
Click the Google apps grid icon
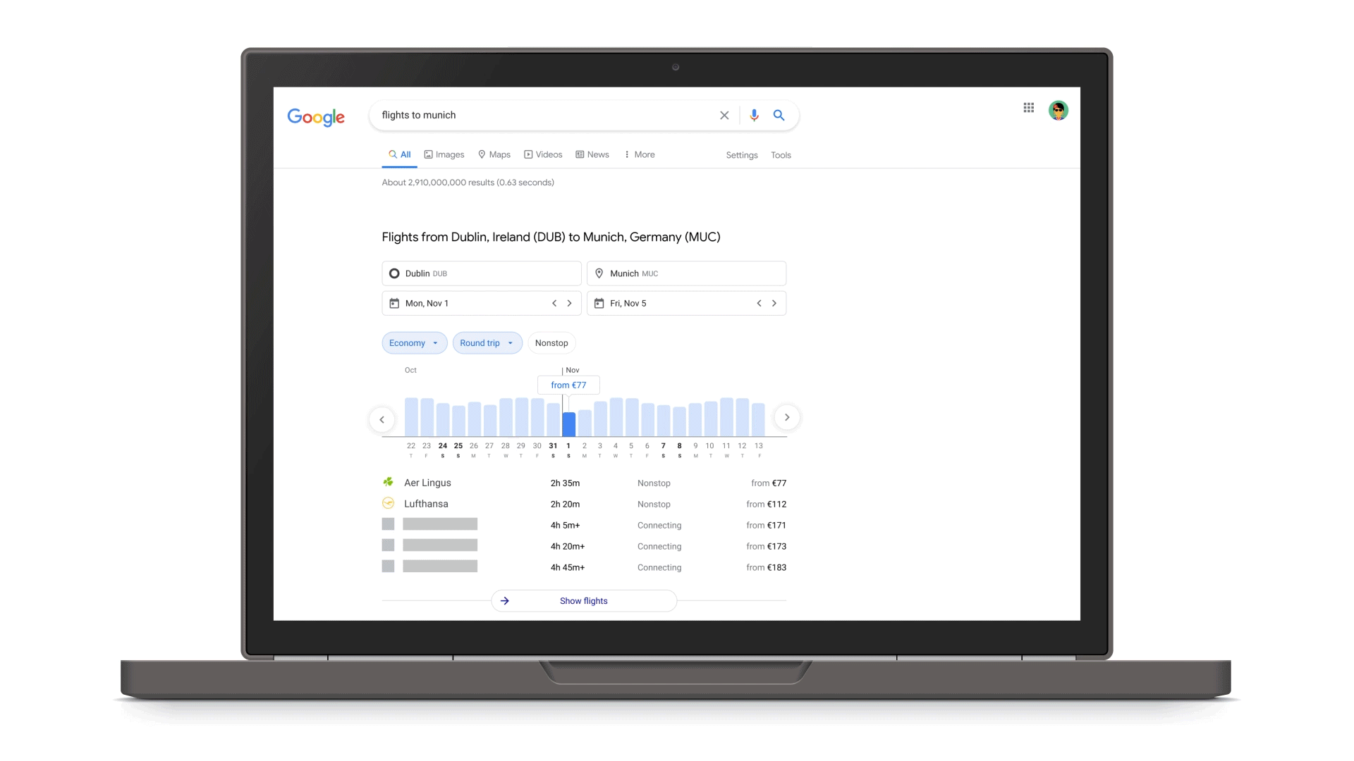click(1028, 108)
